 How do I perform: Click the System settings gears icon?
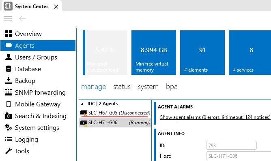coord(9,127)
